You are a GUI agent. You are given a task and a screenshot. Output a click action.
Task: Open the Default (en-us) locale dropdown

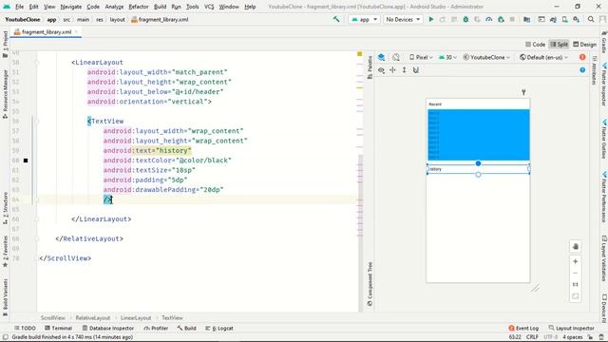click(543, 57)
